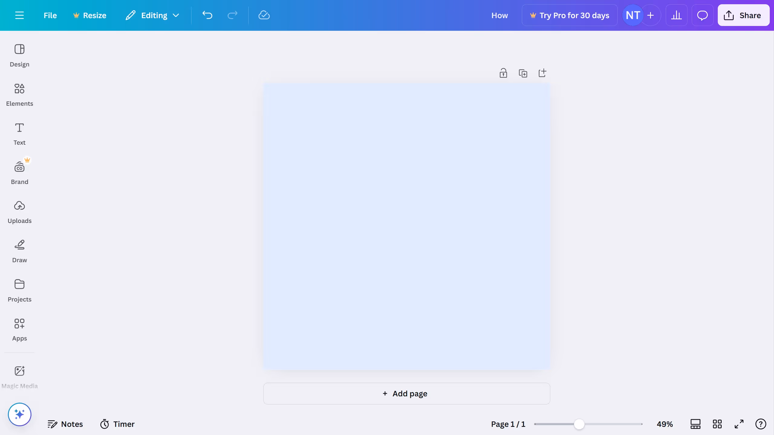Open the File menu
The width and height of the screenshot is (774, 435).
click(x=50, y=15)
